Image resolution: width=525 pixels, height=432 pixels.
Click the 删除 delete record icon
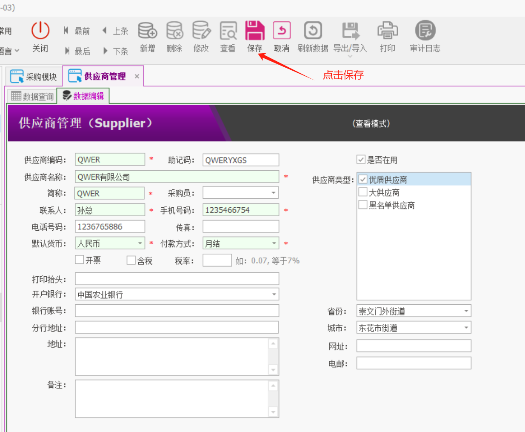click(x=174, y=31)
